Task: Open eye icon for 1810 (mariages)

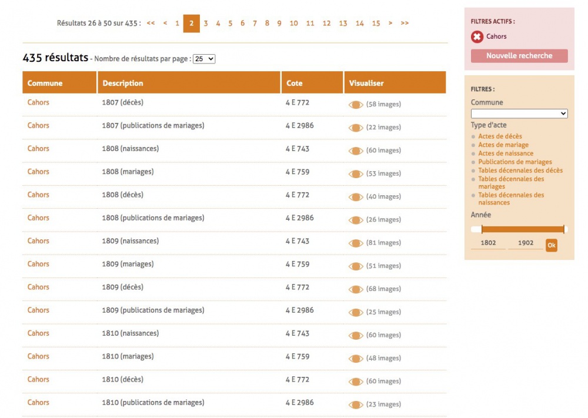Action: tap(356, 359)
